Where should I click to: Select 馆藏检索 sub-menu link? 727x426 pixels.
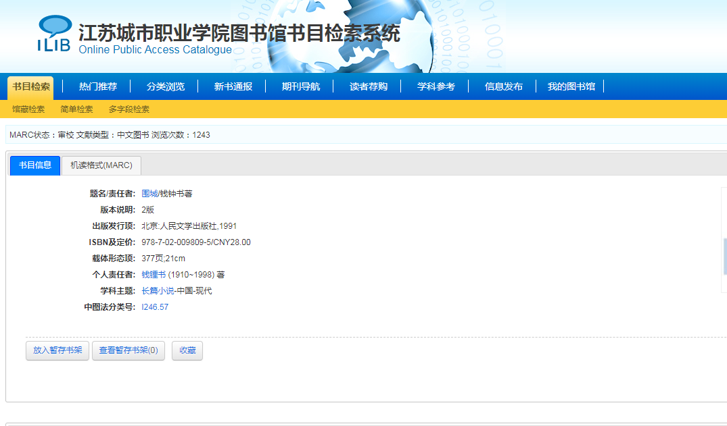[28, 109]
